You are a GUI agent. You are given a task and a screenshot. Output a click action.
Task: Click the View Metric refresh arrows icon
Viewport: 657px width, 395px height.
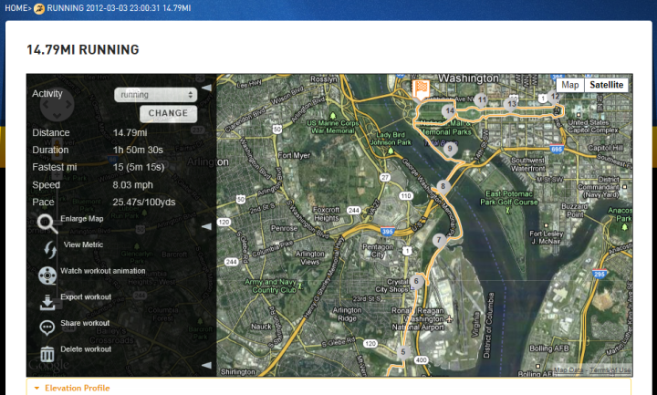50,250
